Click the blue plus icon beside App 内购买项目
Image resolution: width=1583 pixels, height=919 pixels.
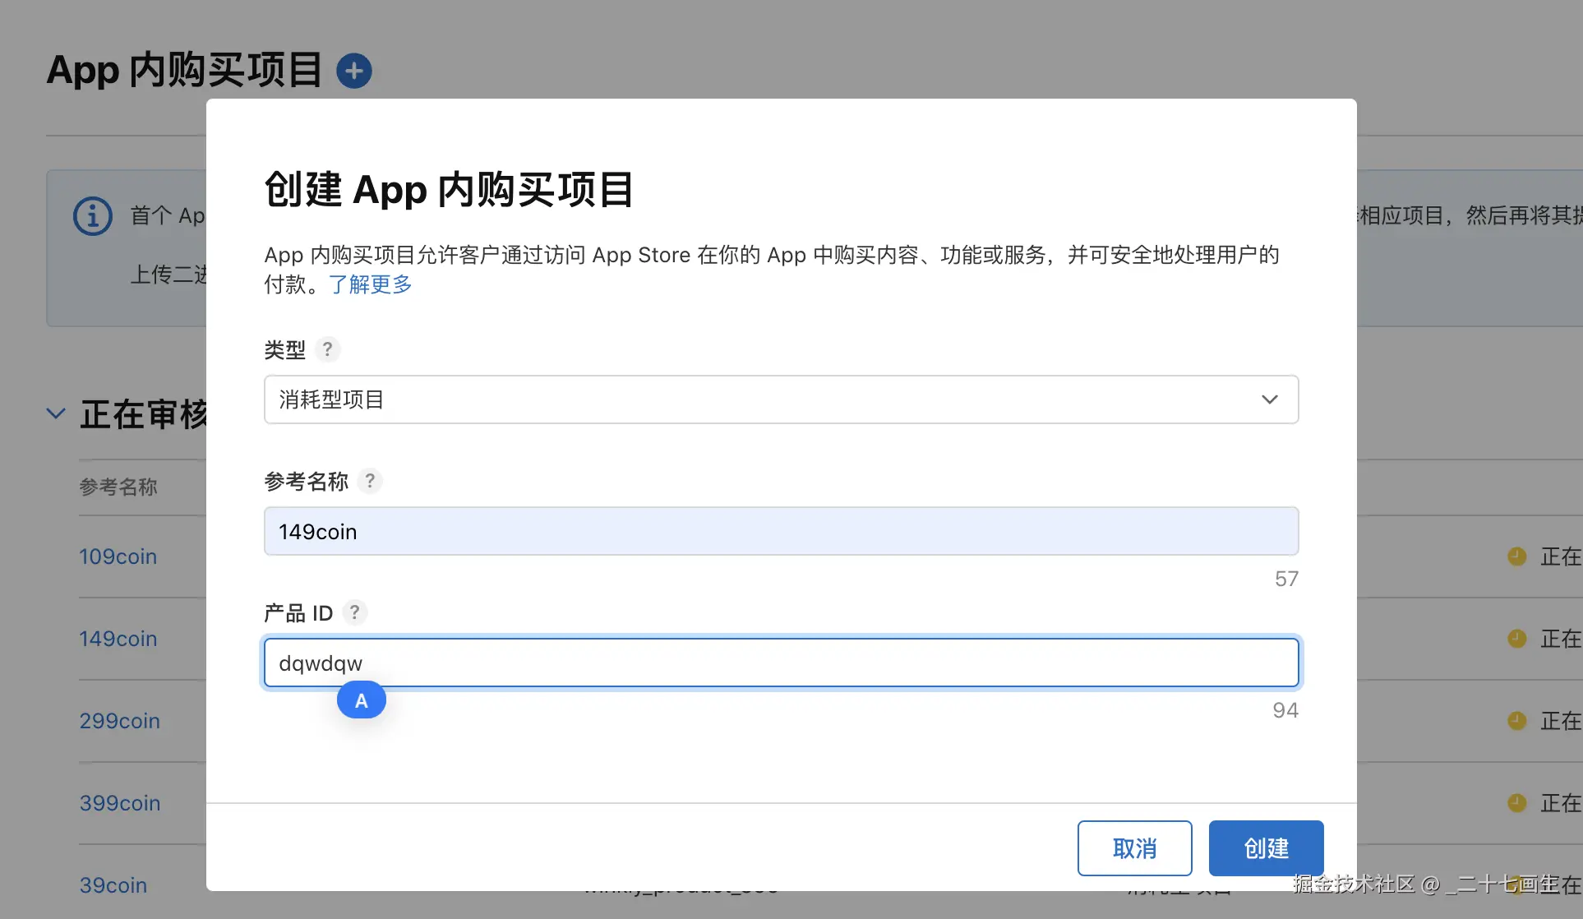tap(354, 72)
